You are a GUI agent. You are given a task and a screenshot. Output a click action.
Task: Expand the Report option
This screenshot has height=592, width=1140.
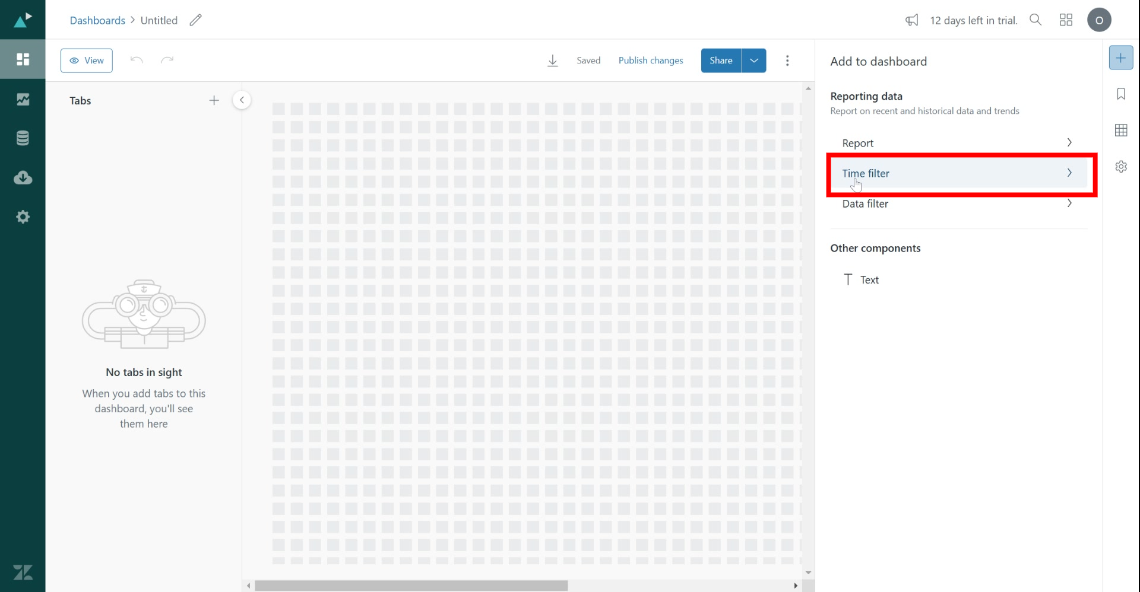(x=957, y=143)
